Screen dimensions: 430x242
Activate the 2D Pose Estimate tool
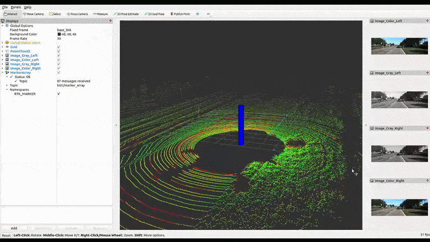[126, 14]
